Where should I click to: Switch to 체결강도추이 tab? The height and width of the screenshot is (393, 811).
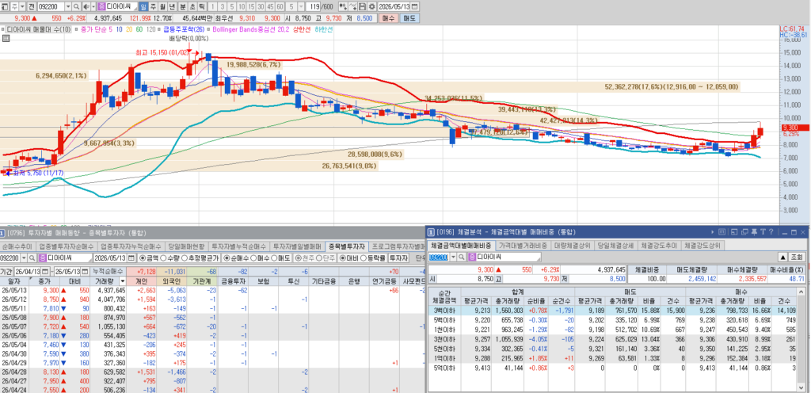click(x=660, y=246)
